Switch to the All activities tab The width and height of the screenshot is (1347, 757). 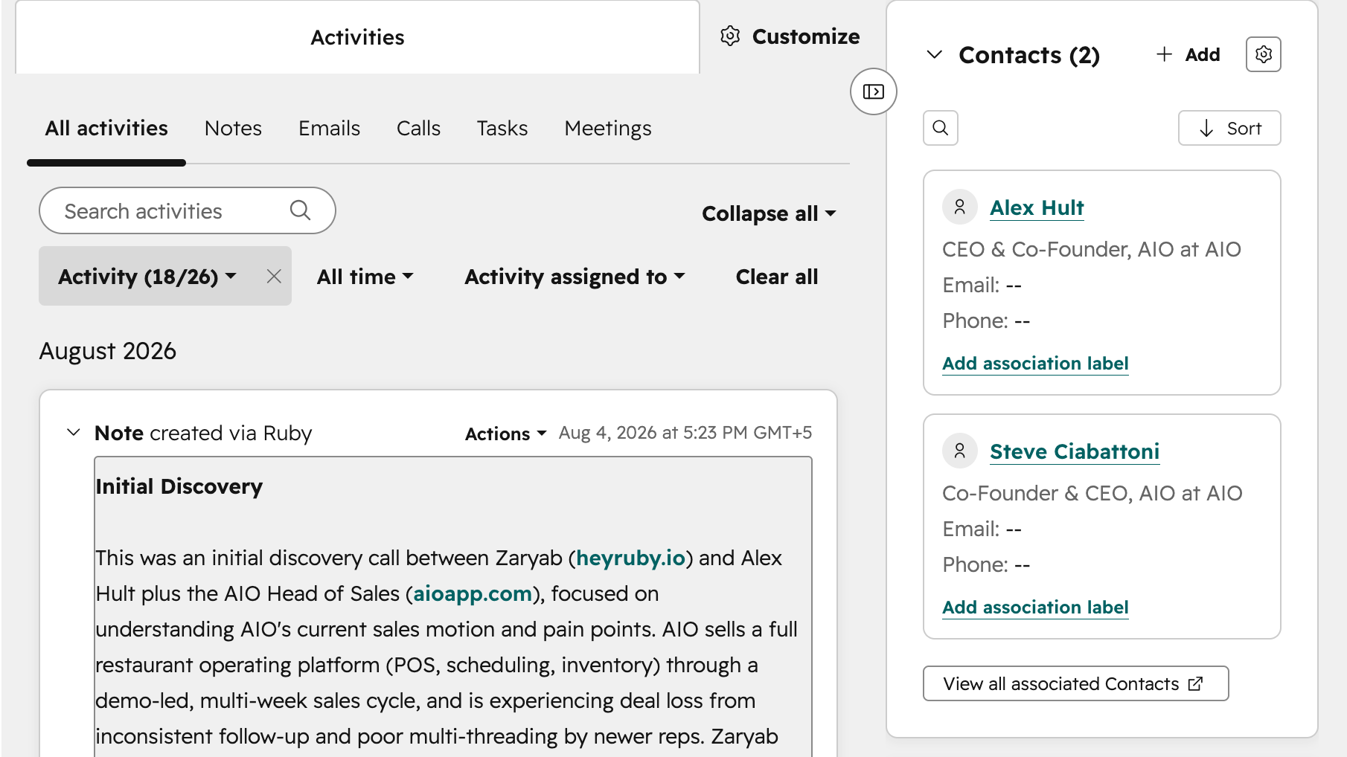click(106, 128)
